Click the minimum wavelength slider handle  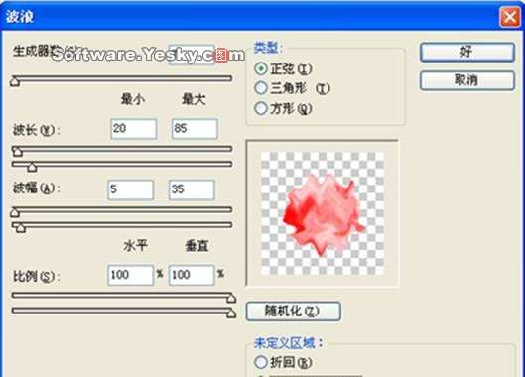pos(18,152)
